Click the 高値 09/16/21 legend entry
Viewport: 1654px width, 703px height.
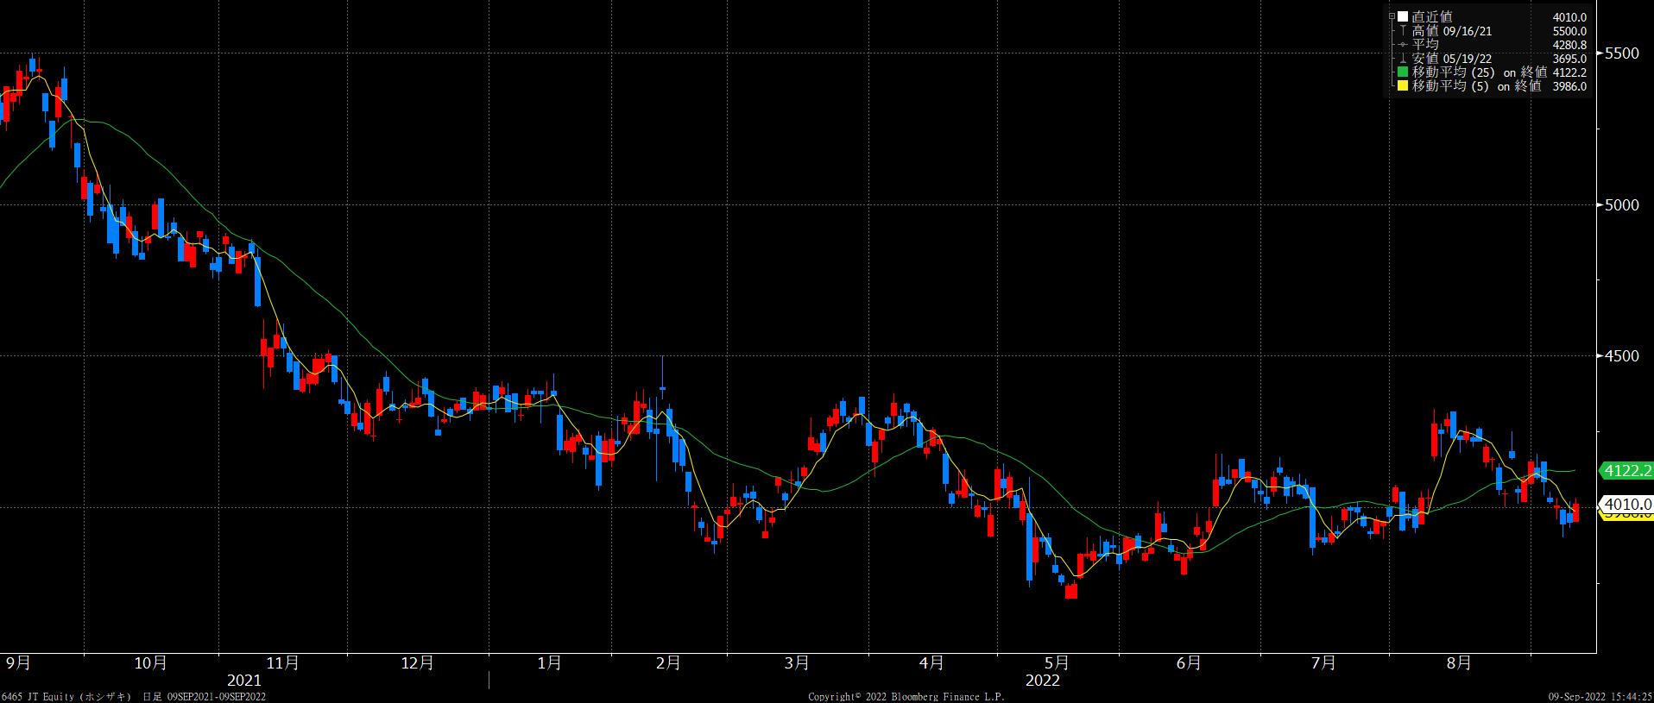(x=1452, y=31)
